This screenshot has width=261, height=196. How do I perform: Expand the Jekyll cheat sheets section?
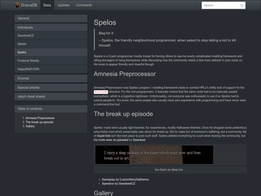click(51, 96)
